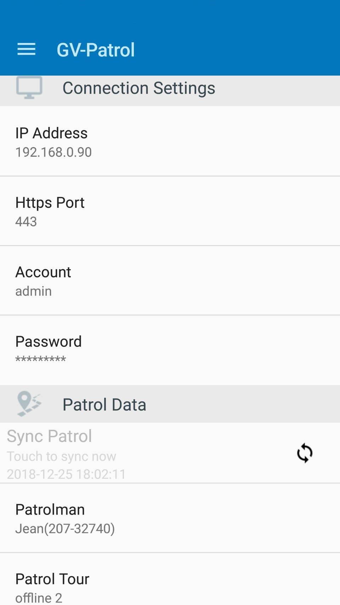The image size is (340, 605).
Task: Click the monitor icon beside Connection Settings
Action: [29, 88]
